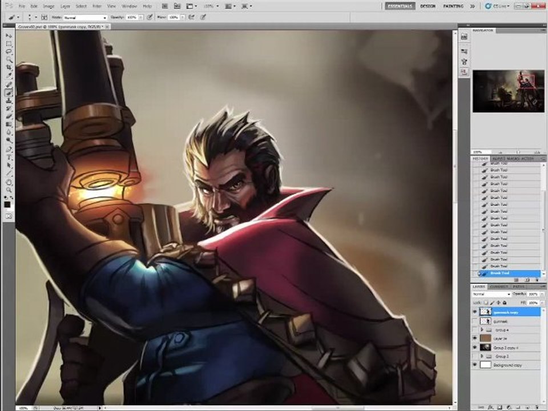
Task: Hide the gunmask copy layer
Action: pos(474,312)
